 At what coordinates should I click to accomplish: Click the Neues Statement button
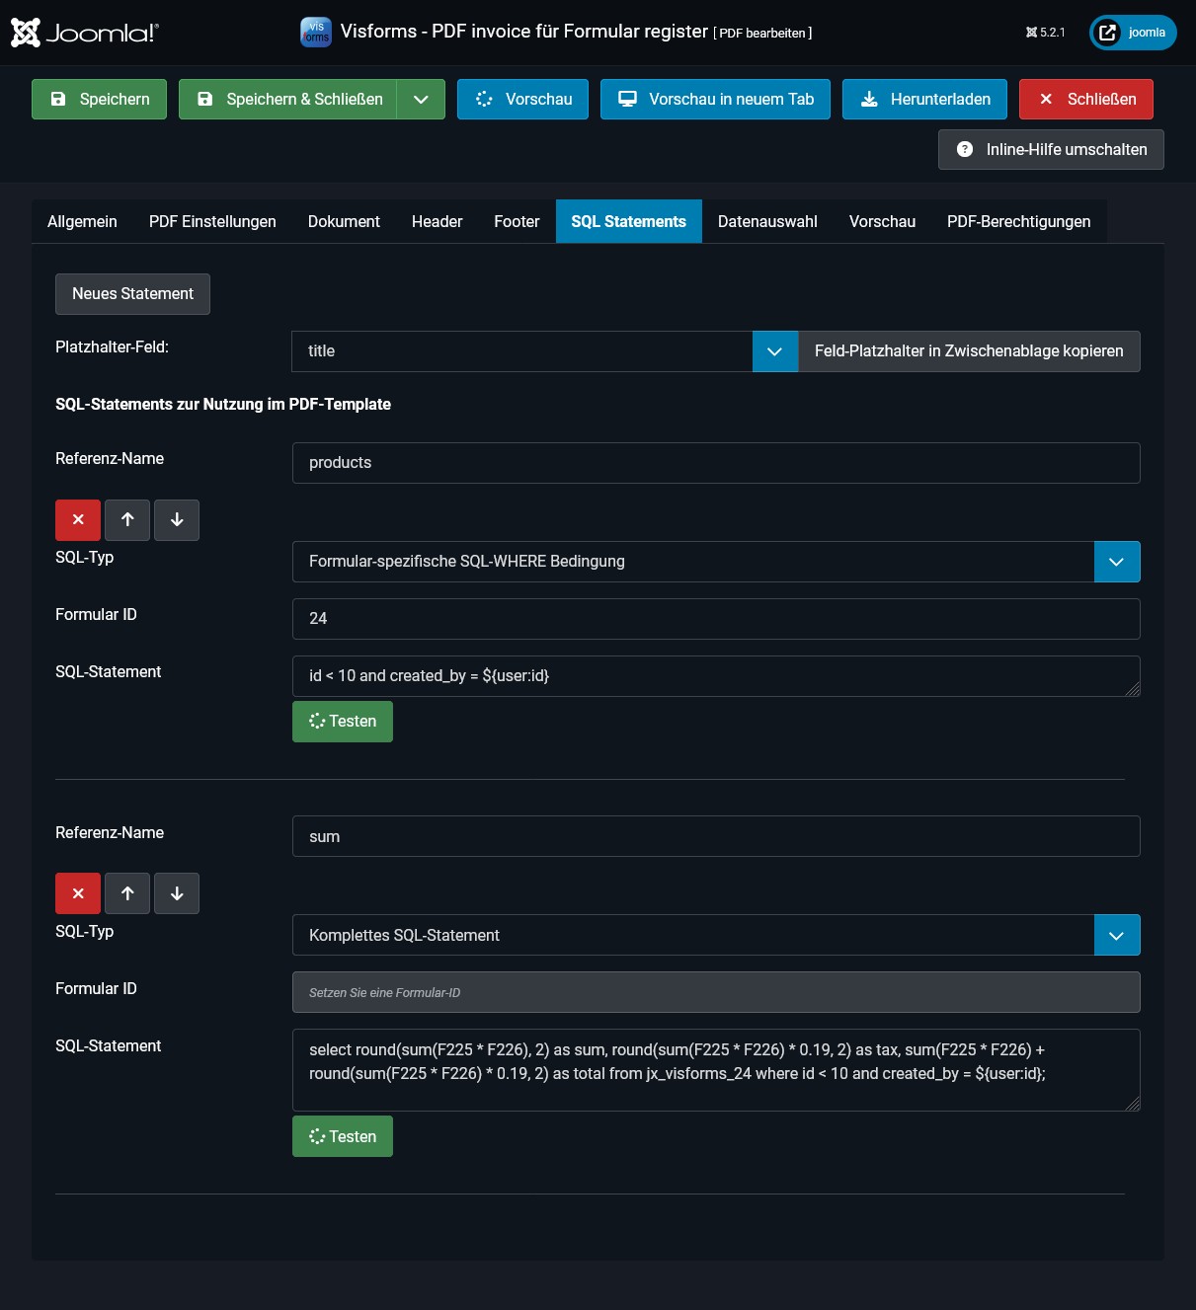pos(132,294)
